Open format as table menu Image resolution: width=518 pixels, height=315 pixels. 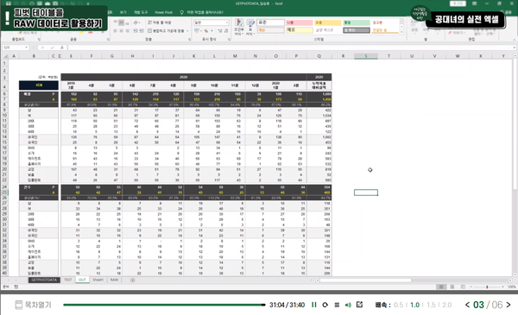[x=250, y=27]
